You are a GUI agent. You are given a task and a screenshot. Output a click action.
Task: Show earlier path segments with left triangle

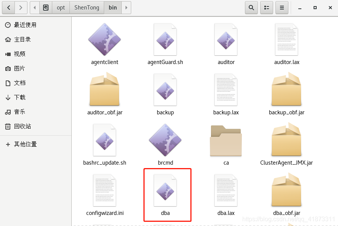(x=34, y=8)
